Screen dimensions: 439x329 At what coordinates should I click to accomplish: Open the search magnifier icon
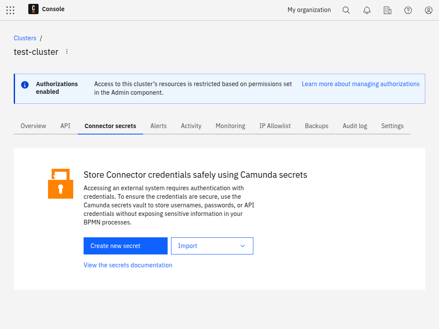[346, 10]
